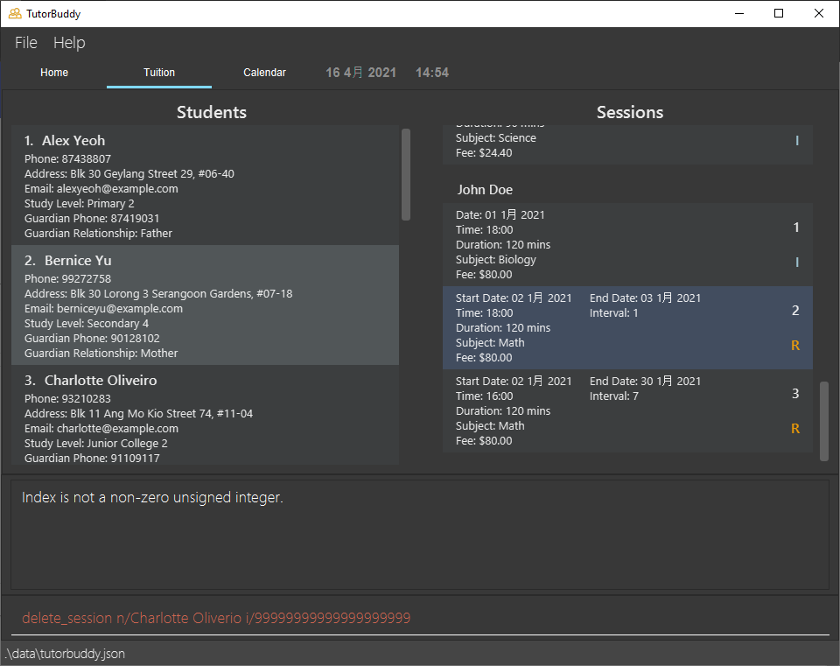
Task: Click End Date: 03 1月 2021 text
Action: 645,298
